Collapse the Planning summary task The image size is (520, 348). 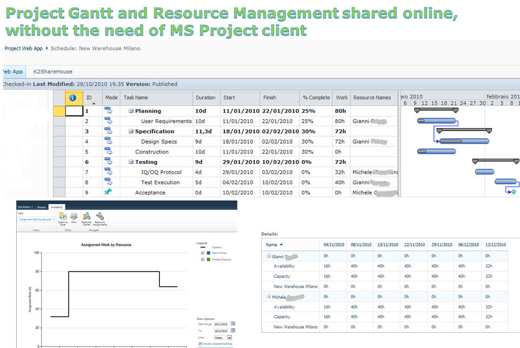point(131,111)
